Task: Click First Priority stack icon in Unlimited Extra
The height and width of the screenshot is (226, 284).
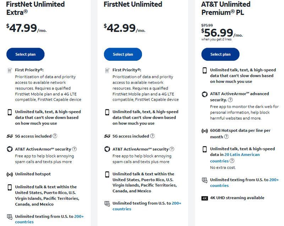Action: click(x=10, y=70)
